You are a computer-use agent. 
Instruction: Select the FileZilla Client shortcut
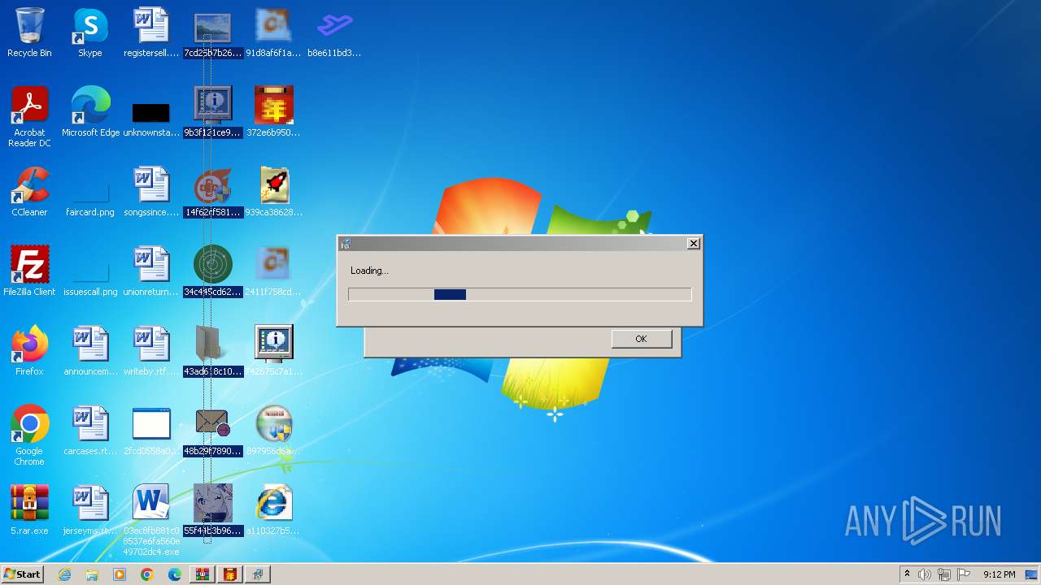(29, 271)
